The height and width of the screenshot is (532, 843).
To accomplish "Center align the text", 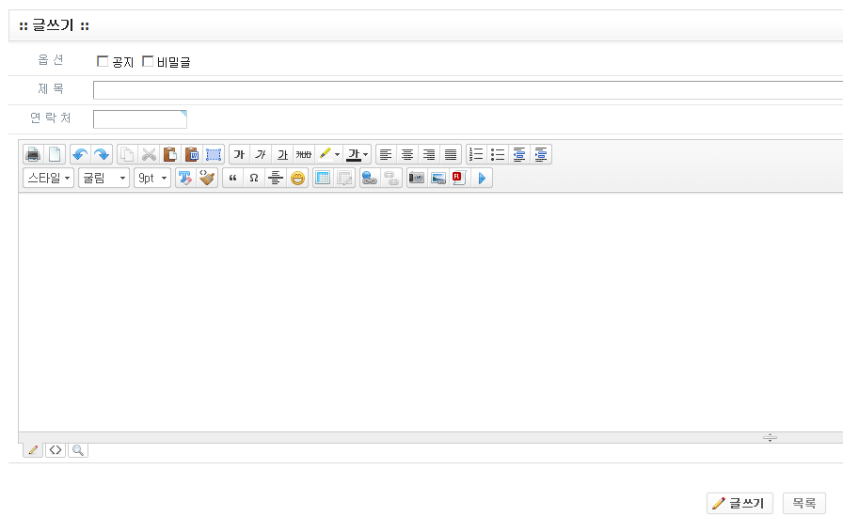I will (407, 154).
